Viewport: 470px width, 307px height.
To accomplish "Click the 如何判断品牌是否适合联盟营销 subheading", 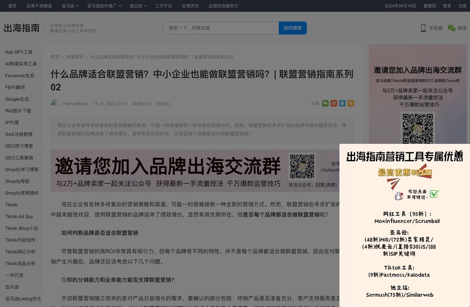I will point(99,233).
